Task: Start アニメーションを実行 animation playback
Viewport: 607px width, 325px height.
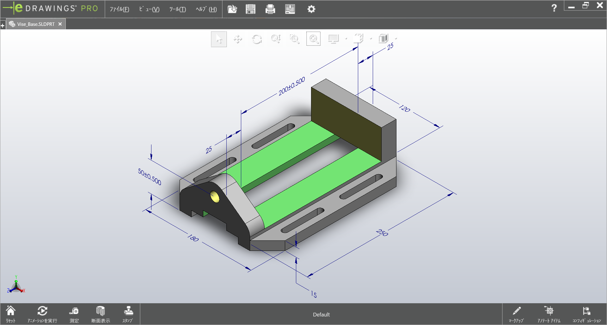Action: pyautogui.click(x=42, y=313)
